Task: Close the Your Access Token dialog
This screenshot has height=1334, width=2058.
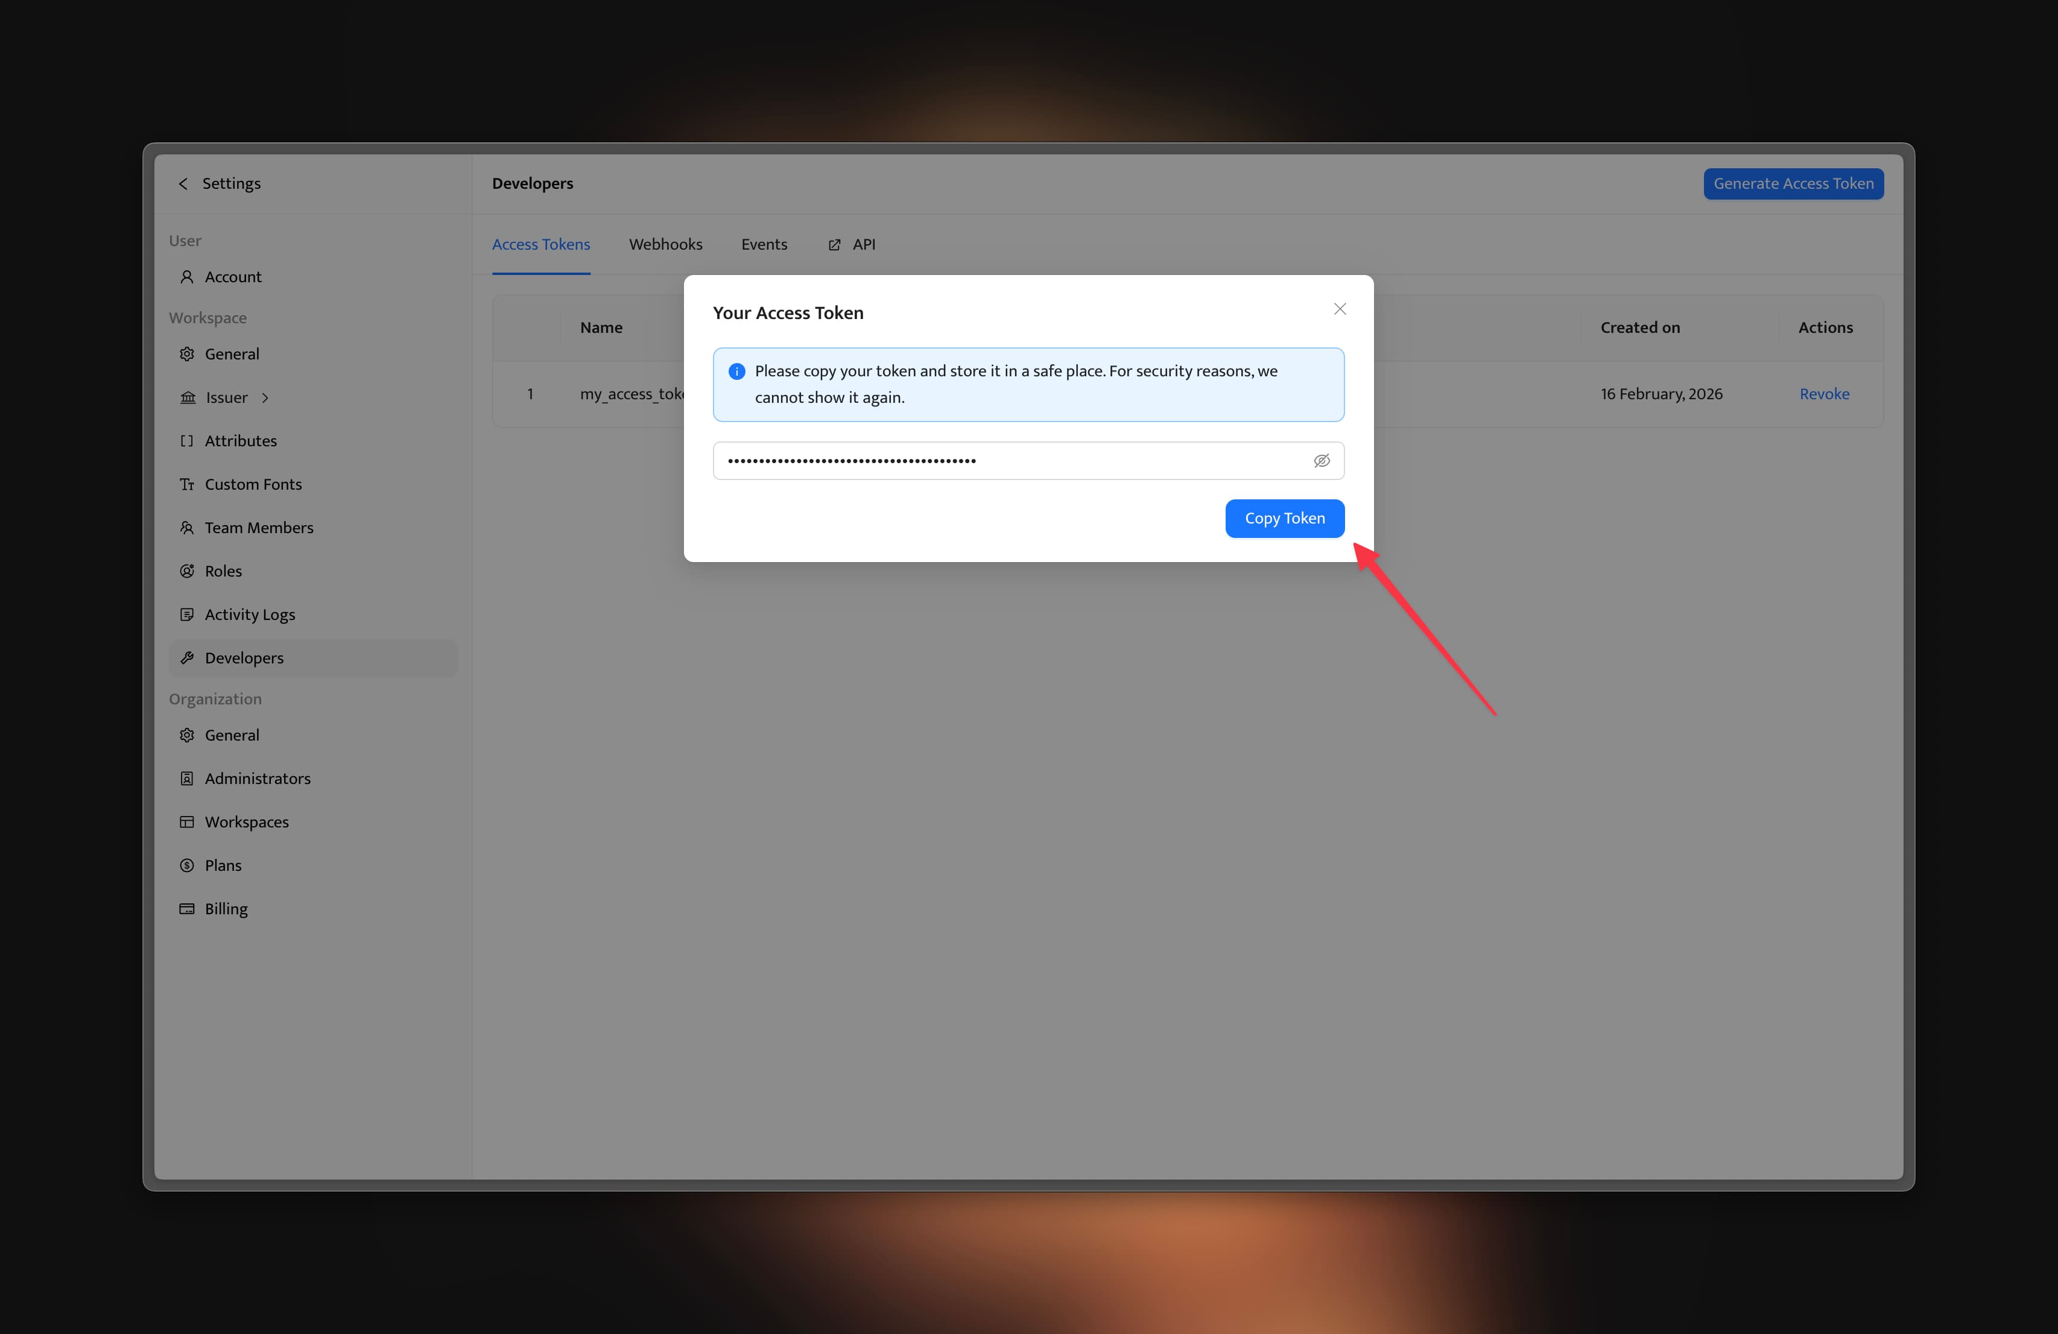Action: point(1340,309)
